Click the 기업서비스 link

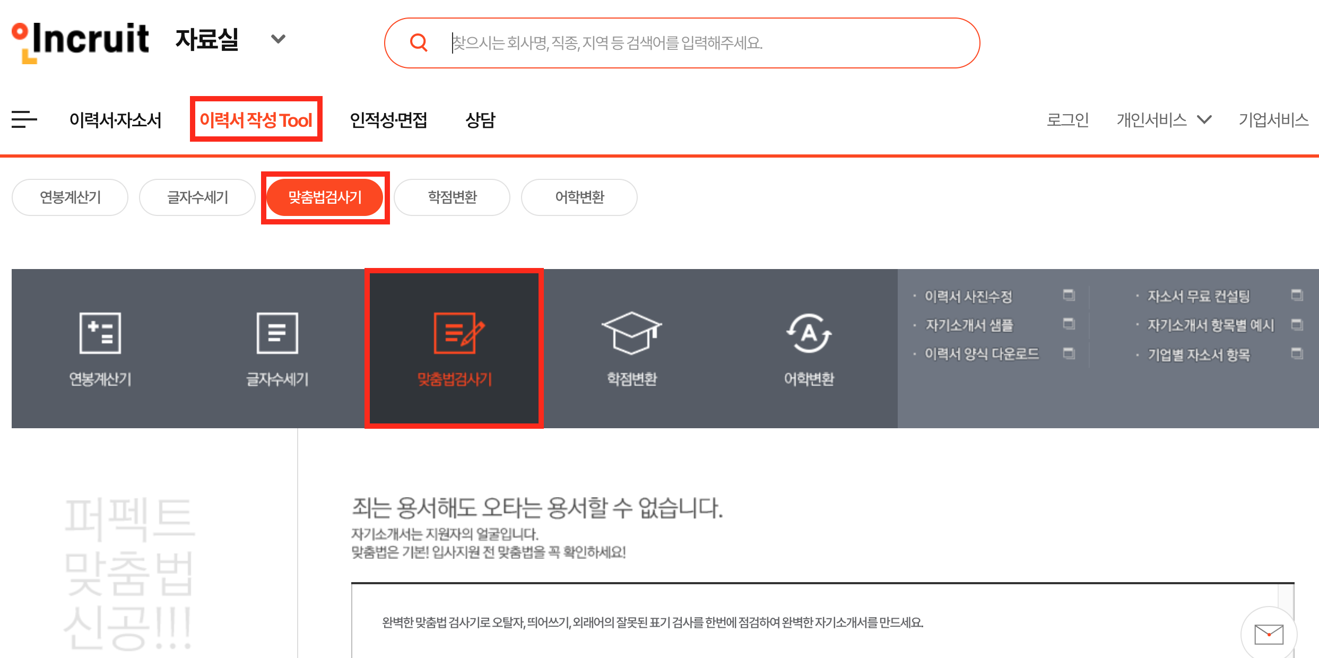pos(1273,120)
